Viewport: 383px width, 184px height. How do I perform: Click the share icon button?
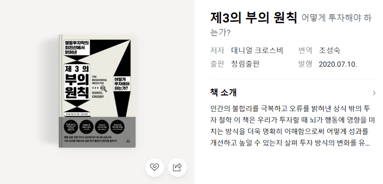click(x=177, y=167)
